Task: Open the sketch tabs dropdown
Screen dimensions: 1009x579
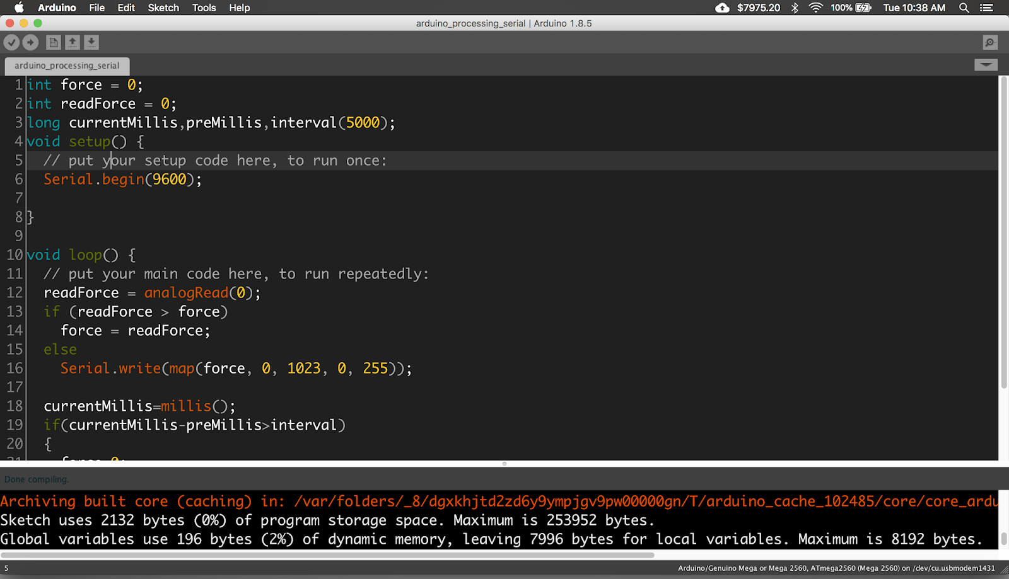Action: pyautogui.click(x=985, y=65)
